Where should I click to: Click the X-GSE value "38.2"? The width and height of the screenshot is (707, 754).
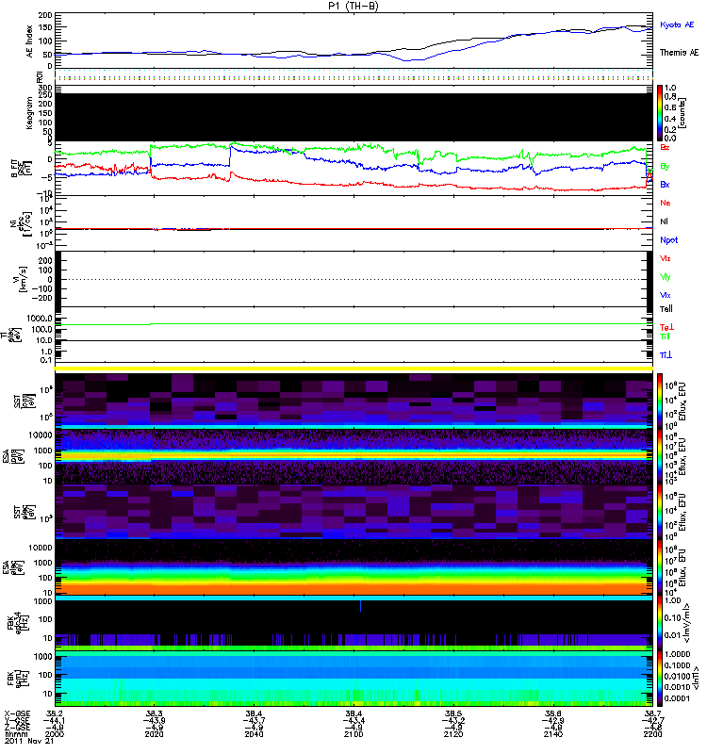pos(55,713)
